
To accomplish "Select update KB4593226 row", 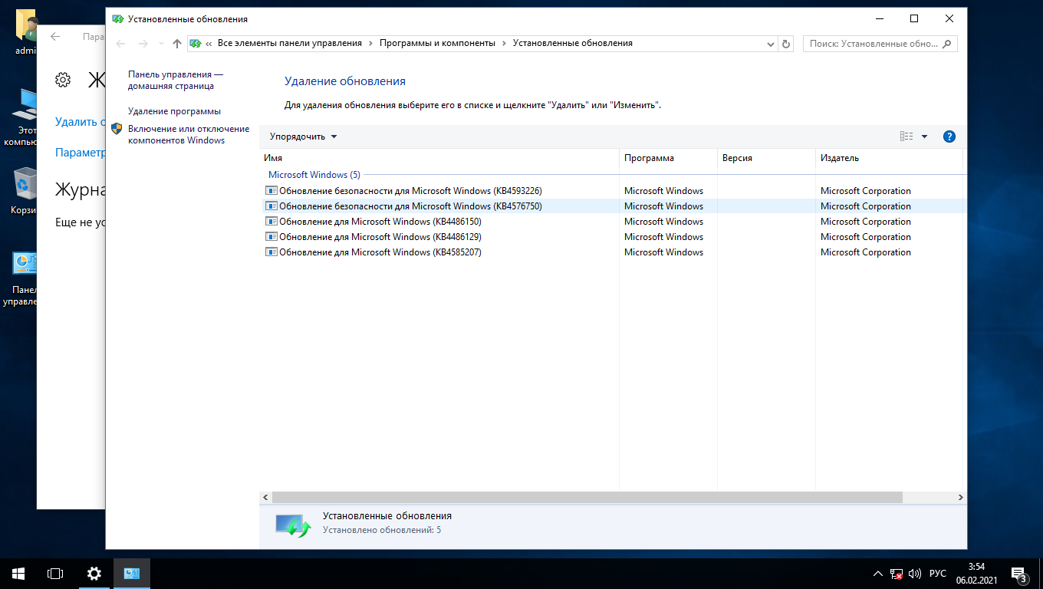I will [x=613, y=191].
